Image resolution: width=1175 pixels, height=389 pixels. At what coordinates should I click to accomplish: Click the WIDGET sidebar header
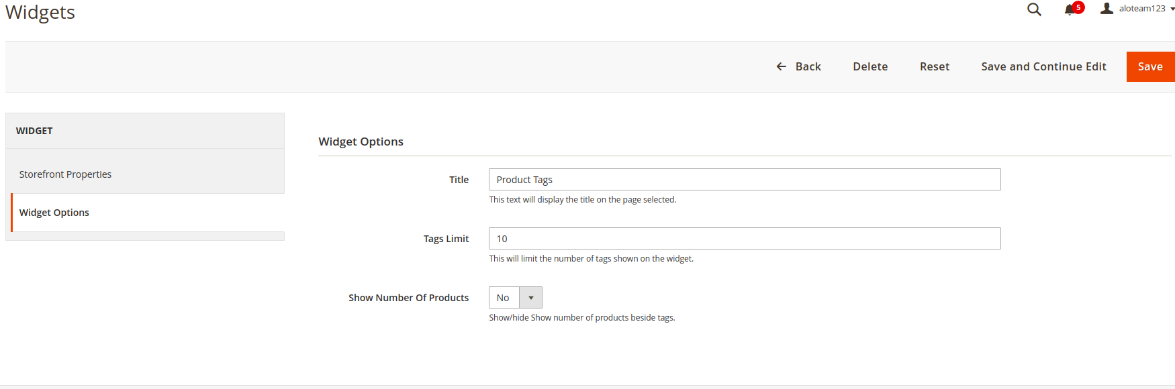click(x=34, y=131)
